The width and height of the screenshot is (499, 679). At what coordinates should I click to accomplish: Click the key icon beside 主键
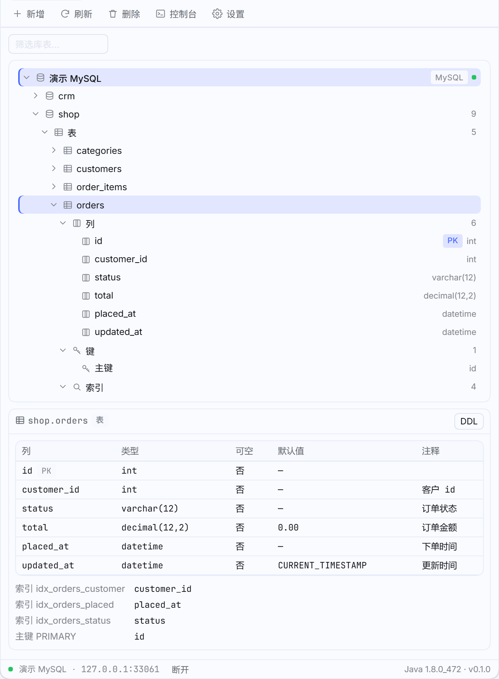coord(86,368)
